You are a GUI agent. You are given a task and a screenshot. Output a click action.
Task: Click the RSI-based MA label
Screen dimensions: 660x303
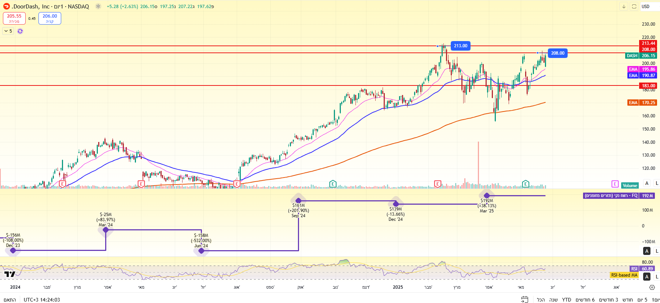624,275
